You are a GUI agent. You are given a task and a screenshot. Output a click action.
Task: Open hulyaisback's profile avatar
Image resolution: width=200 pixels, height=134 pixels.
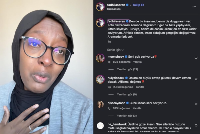coord(100,79)
